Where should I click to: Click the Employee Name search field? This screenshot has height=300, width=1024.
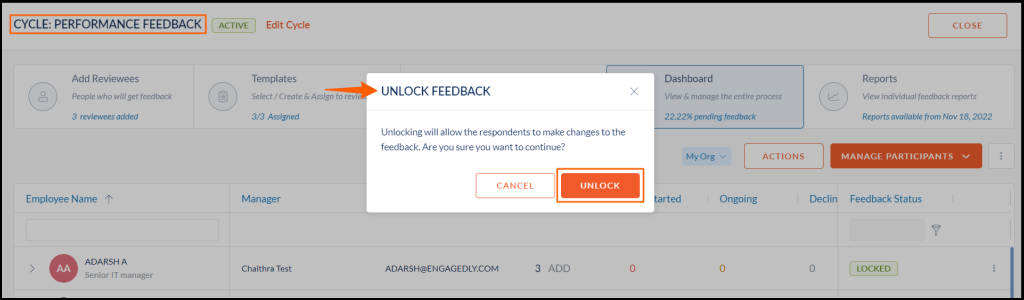[x=122, y=230]
